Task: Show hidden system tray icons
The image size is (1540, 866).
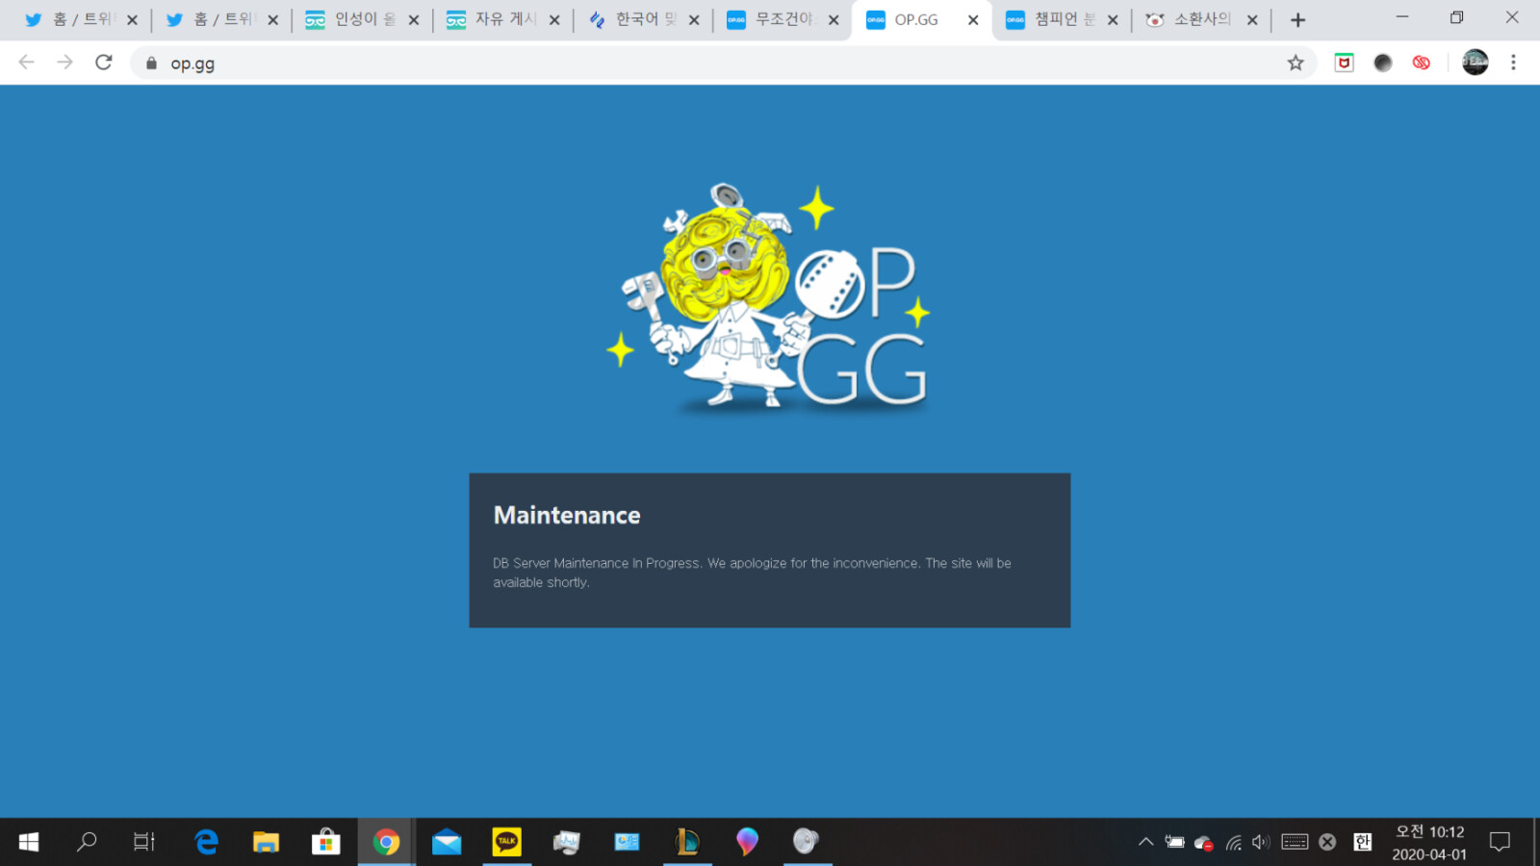Action: click(1145, 842)
